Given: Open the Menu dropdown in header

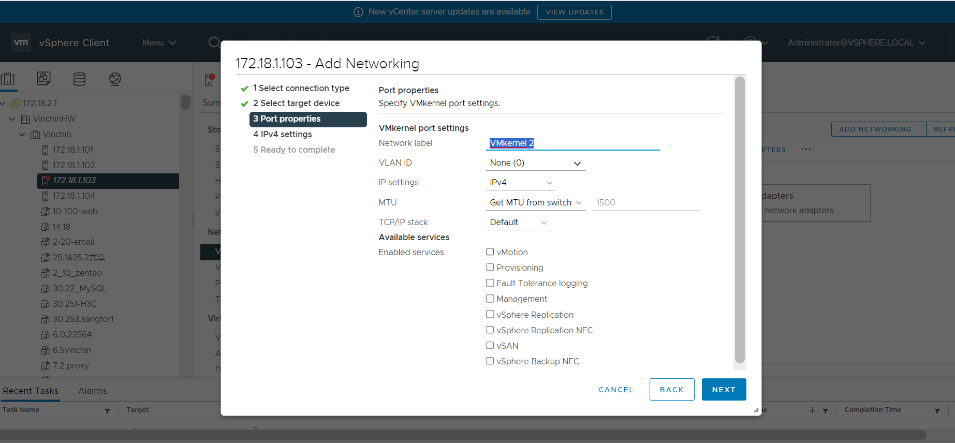Looking at the screenshot, I should coord(159,42).
